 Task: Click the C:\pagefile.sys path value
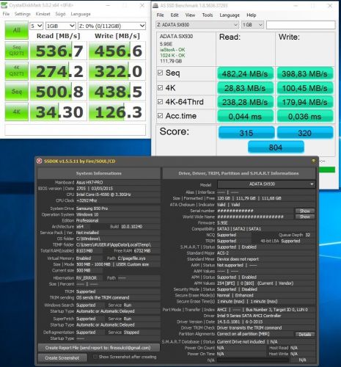[x=131, y=258]
